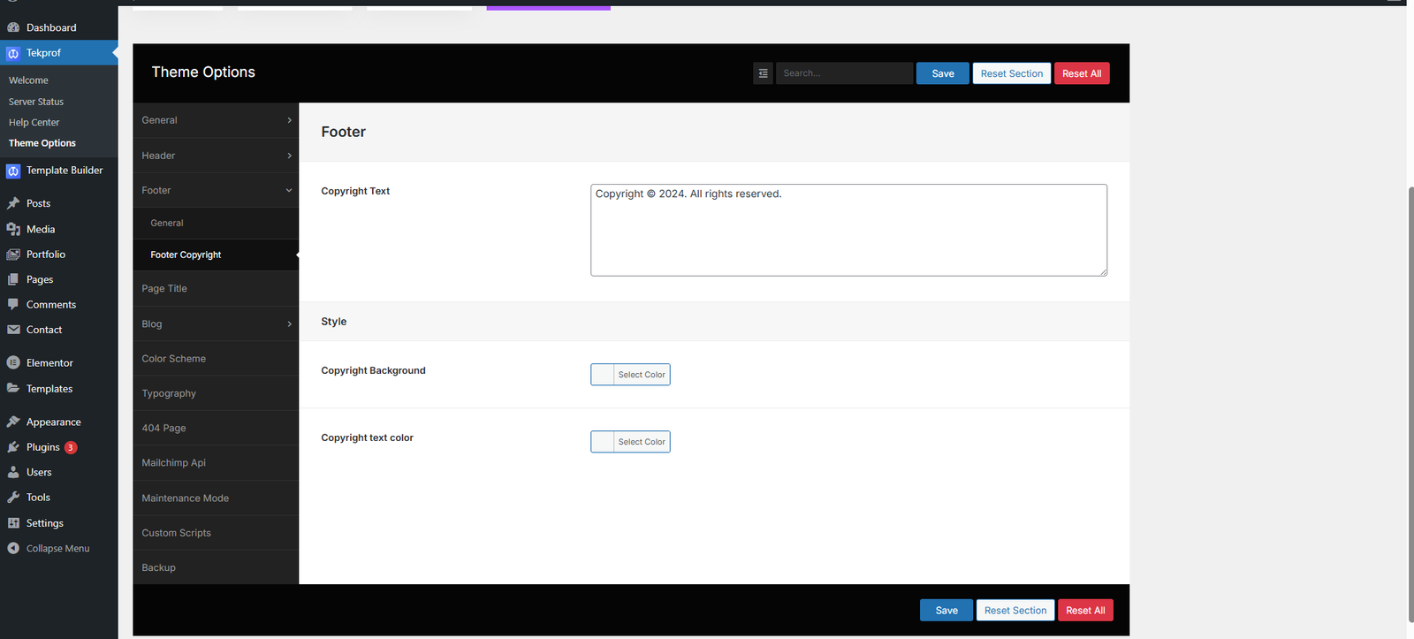The width and height of the screenshot is (1414, 639).
Task: Click inside the Copyright Text textarea
Action: pos(848,230)
